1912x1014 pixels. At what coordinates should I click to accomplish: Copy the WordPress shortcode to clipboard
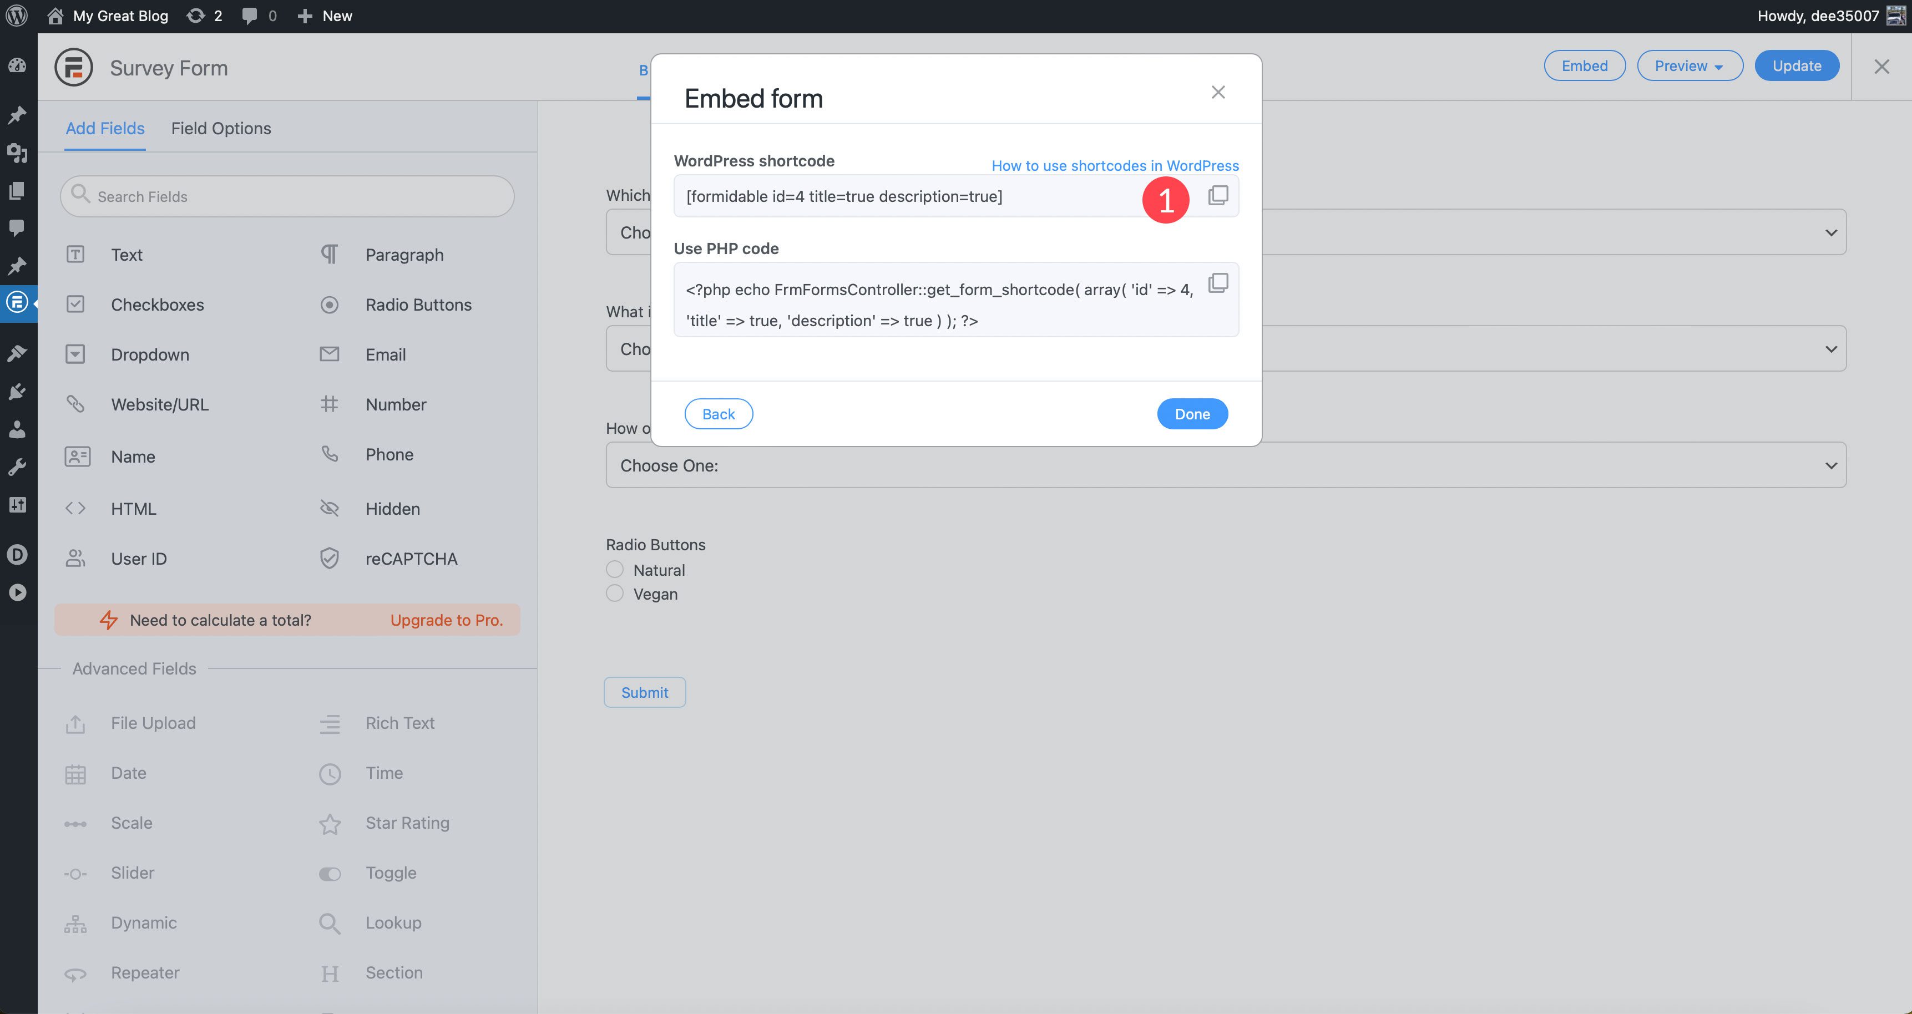(1218, 195)
